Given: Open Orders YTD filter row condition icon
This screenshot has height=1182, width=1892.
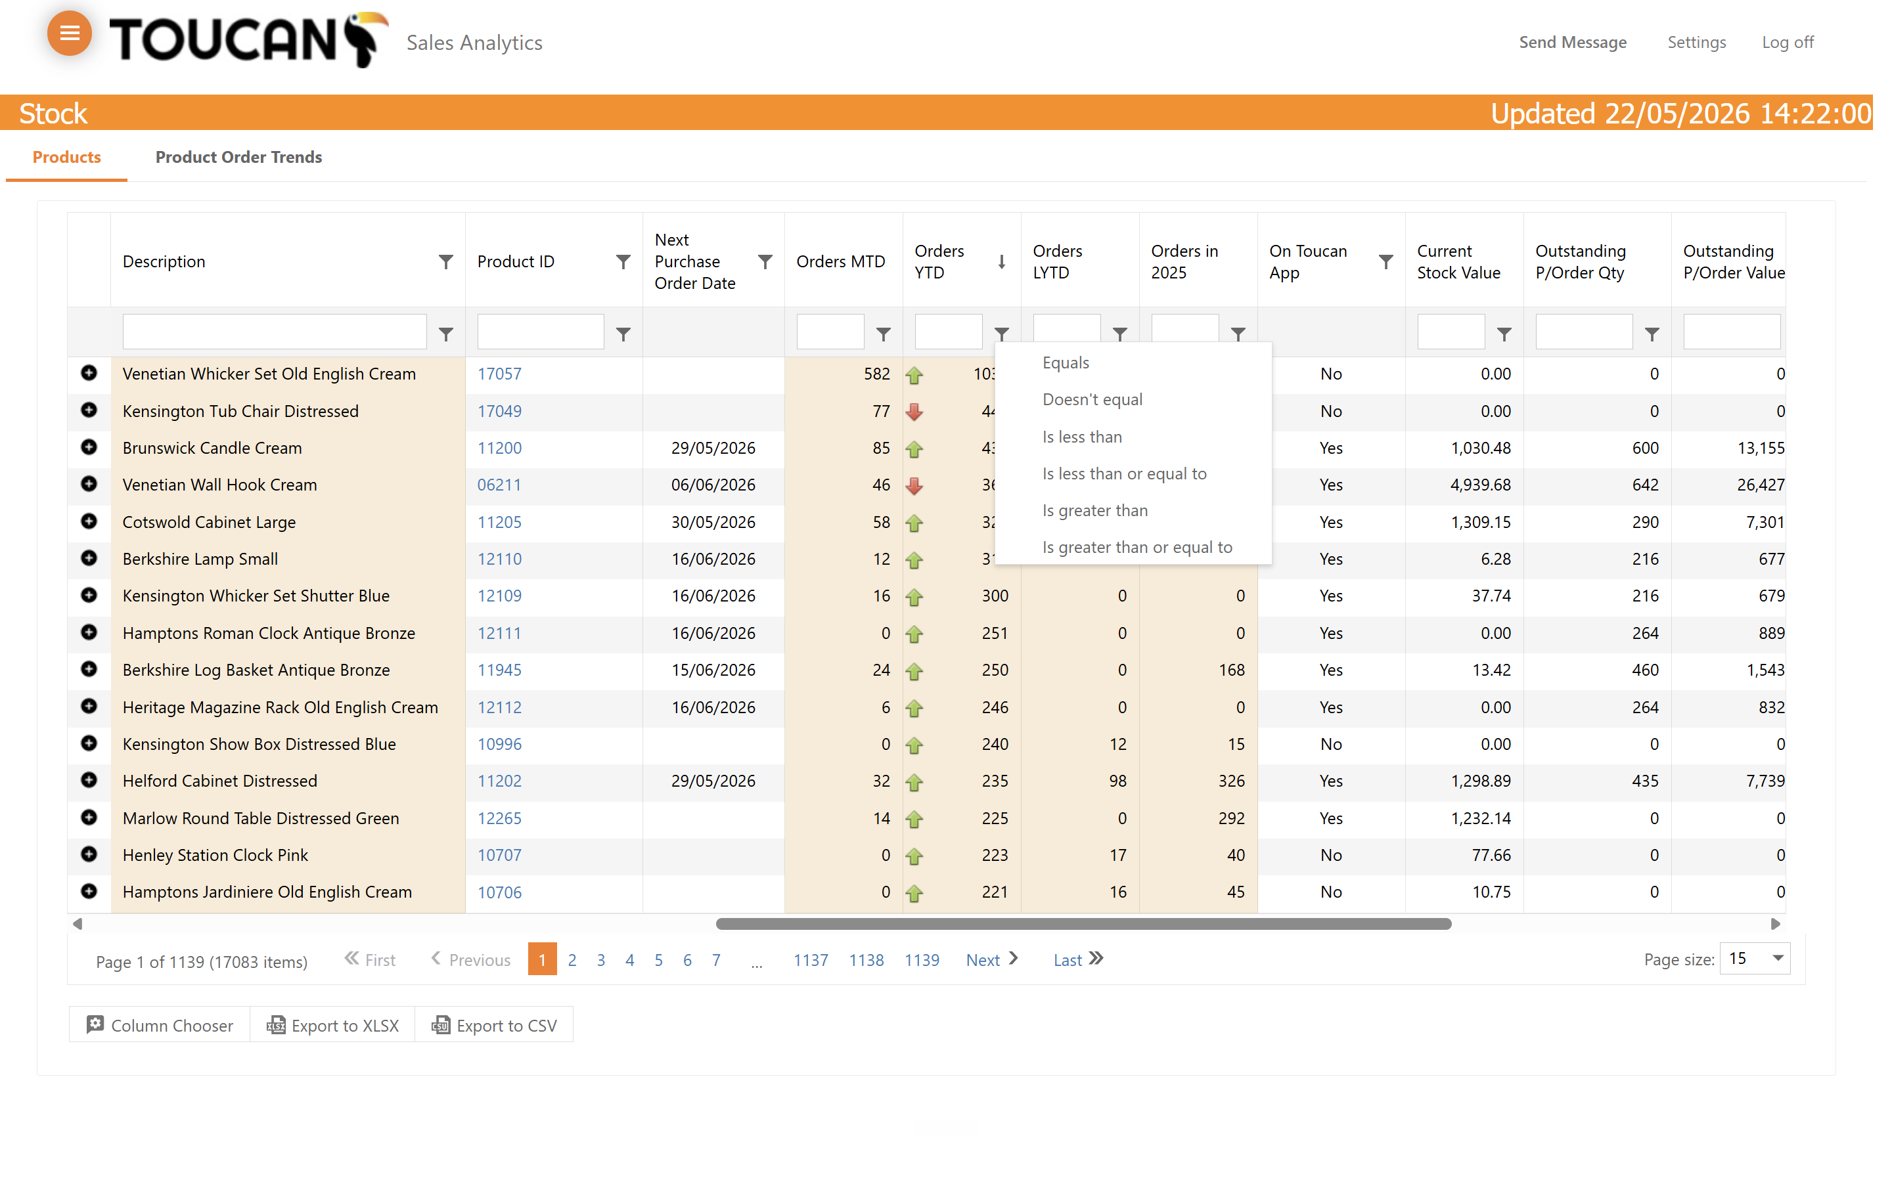Looking at the screenshot, I should [1001, 334].
